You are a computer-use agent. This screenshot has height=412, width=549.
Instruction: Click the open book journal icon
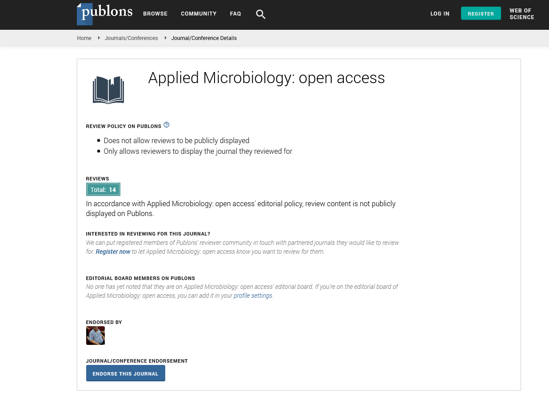pos(108,90)
